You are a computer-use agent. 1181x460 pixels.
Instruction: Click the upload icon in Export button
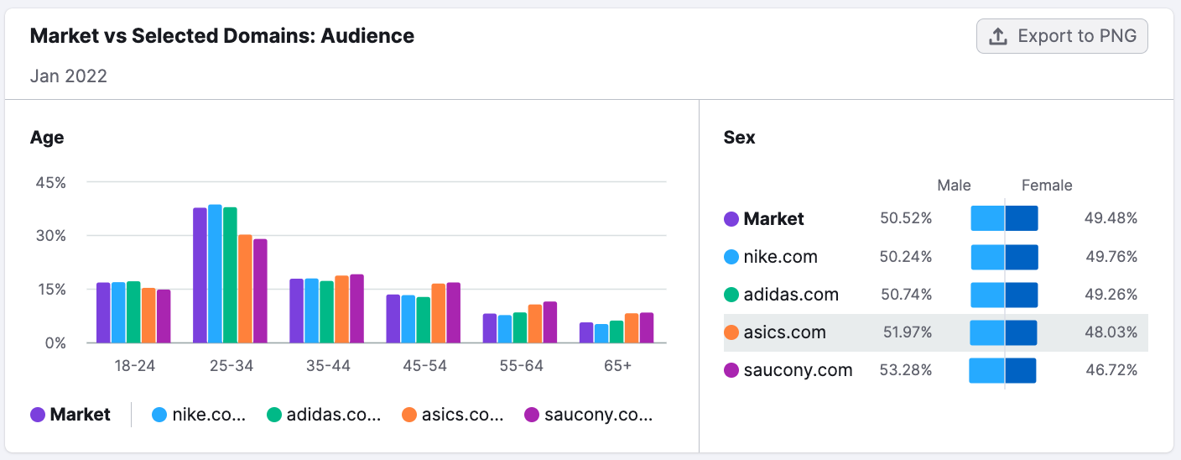click(x=997, y=36)
